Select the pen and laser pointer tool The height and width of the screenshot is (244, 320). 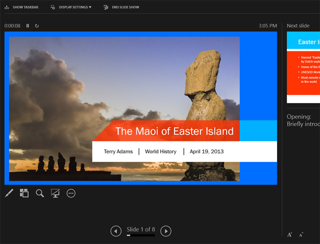9,193
